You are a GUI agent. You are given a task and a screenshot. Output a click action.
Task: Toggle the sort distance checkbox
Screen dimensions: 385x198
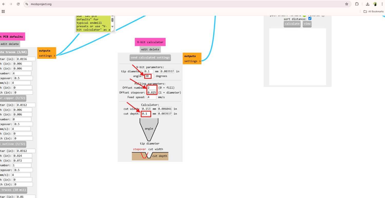(310, 19)
